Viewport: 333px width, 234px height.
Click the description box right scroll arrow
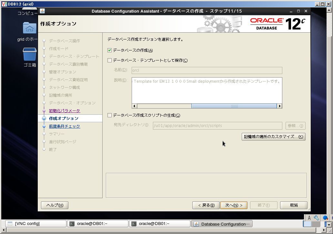click(280, 106)
